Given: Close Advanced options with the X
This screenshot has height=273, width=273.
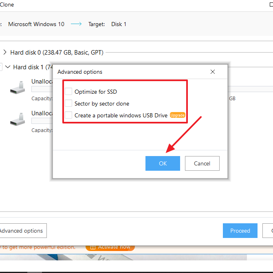Looking at the screenshot, I should 213,72.
